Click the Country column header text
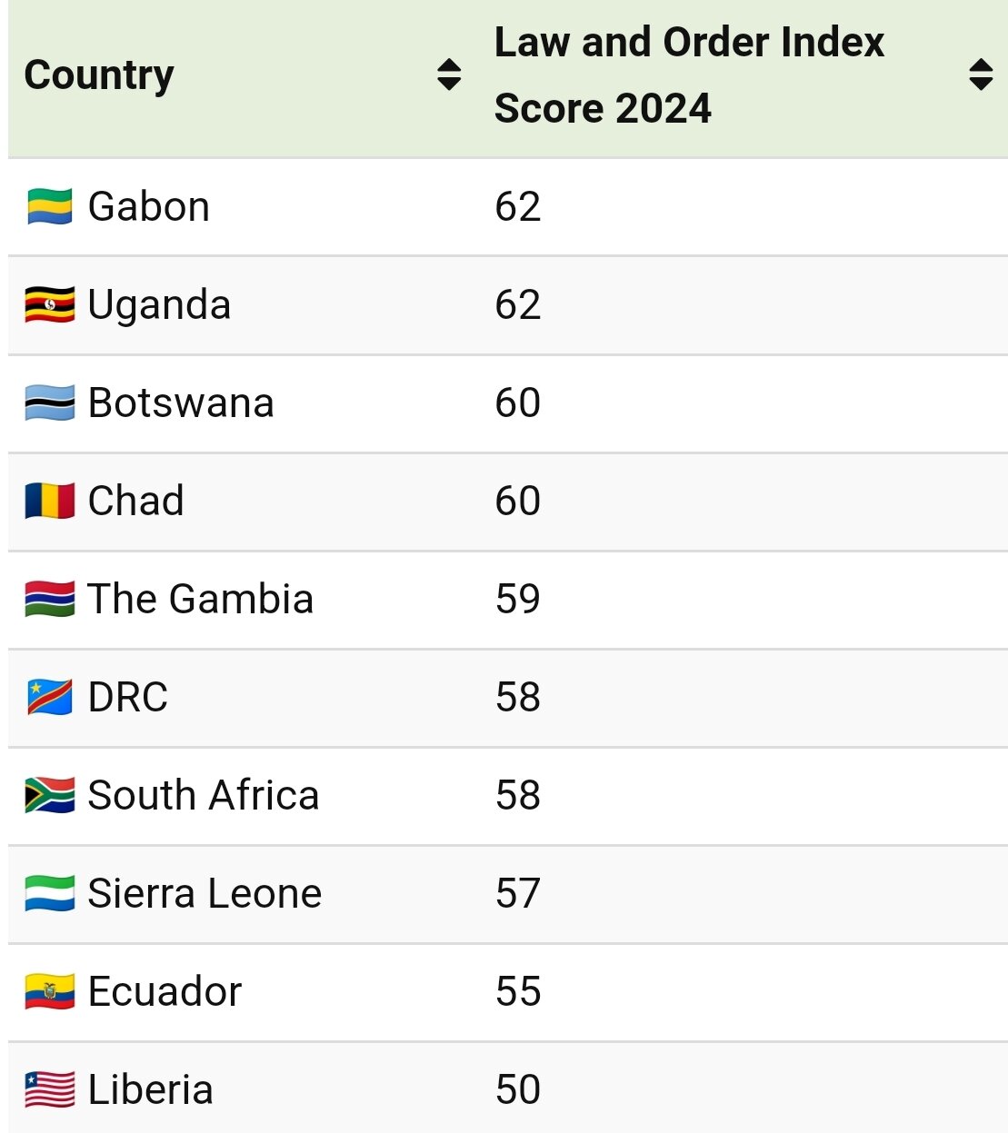The image size is (1008, 1133). pyautogui.click(x=99, y=75)
